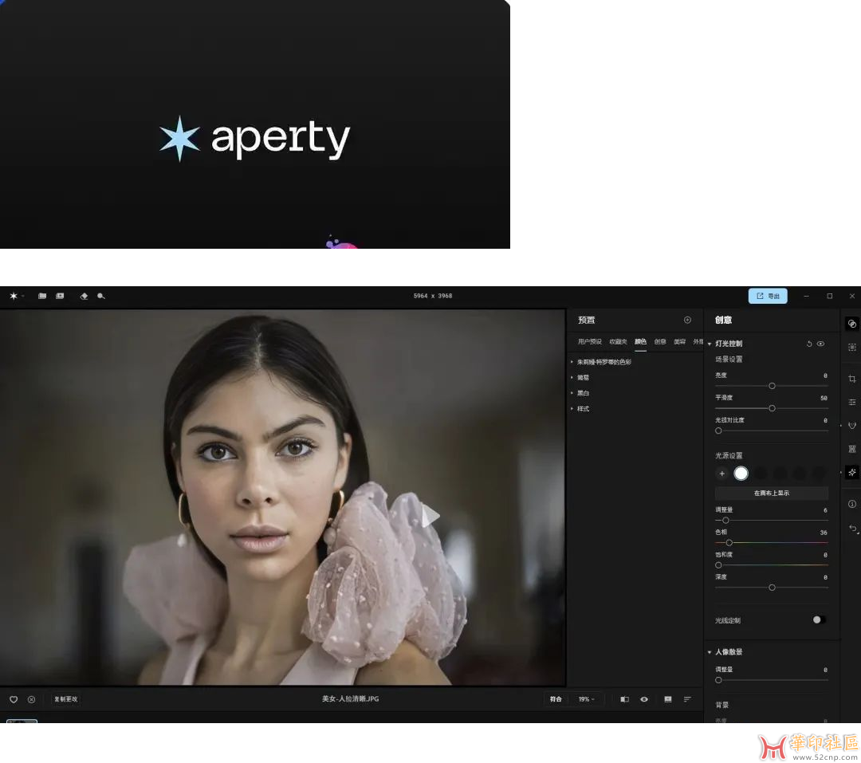The image size is (861, 763).
Task: Click the 在画布上显示 button
Action: coord(772,493)
